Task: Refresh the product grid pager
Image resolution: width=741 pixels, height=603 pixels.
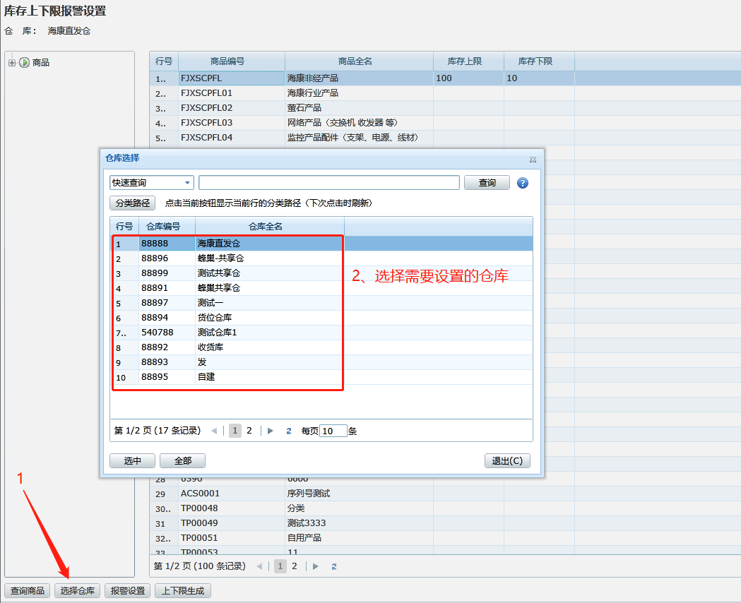Action: 334,566
